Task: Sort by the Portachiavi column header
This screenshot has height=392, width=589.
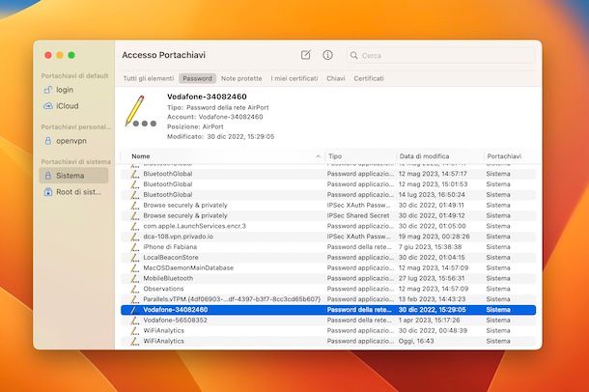Action: [x=504, y=156]
